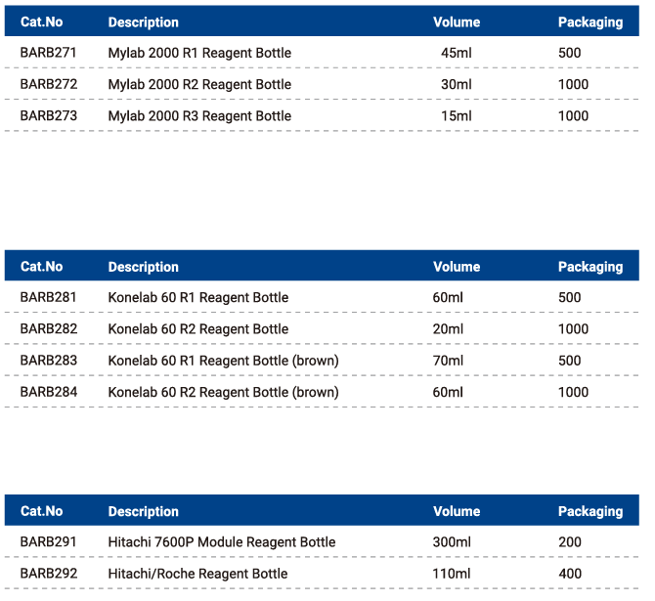Click the 70ml volume cell
This screenshot has width=655, height=601.
(x=448, y=361)
